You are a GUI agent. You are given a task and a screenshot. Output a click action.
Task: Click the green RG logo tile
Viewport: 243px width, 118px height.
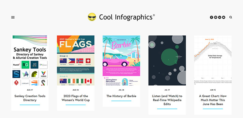25,65
